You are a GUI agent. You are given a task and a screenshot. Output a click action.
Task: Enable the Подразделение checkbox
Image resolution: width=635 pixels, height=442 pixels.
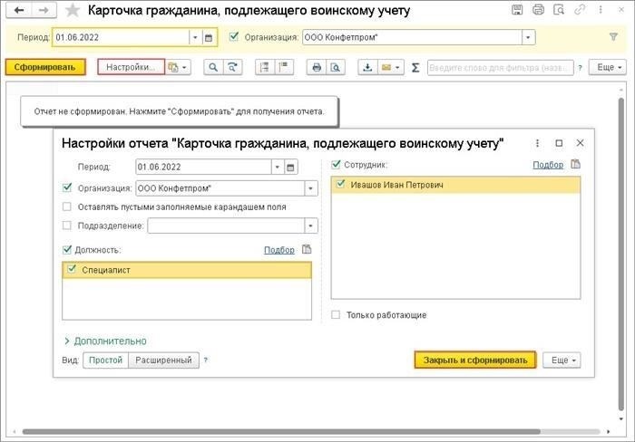click(67, 226)
